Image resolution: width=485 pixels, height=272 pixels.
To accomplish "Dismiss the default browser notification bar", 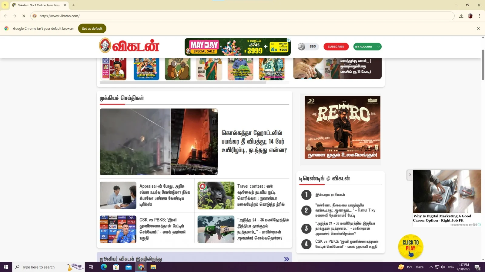I will pos(478,28).
